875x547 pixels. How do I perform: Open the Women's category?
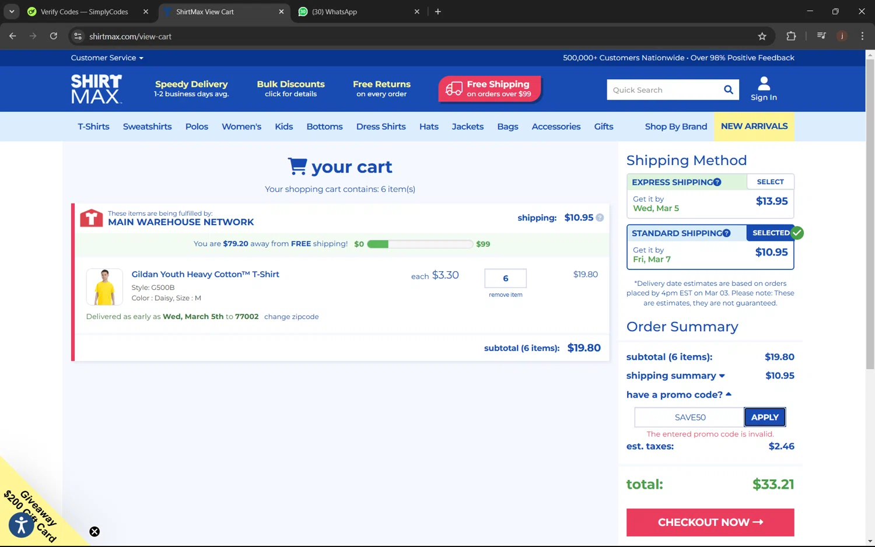[242, 127]
